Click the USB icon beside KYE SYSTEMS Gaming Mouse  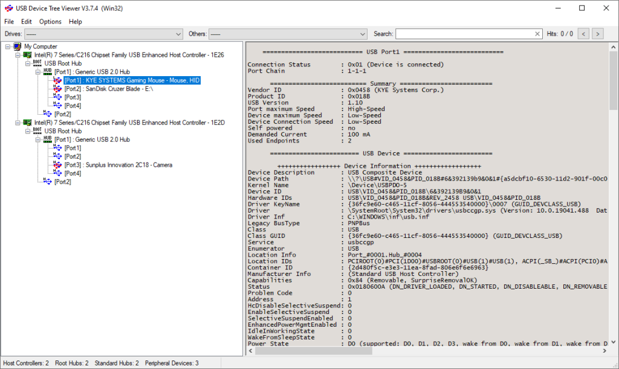[x=57, y=81]
